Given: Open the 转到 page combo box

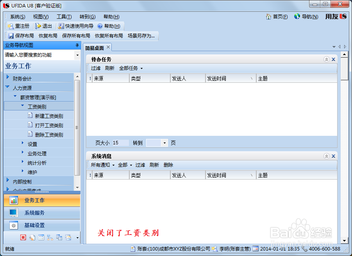Looking at the screenshot, I should coord(164,143).
